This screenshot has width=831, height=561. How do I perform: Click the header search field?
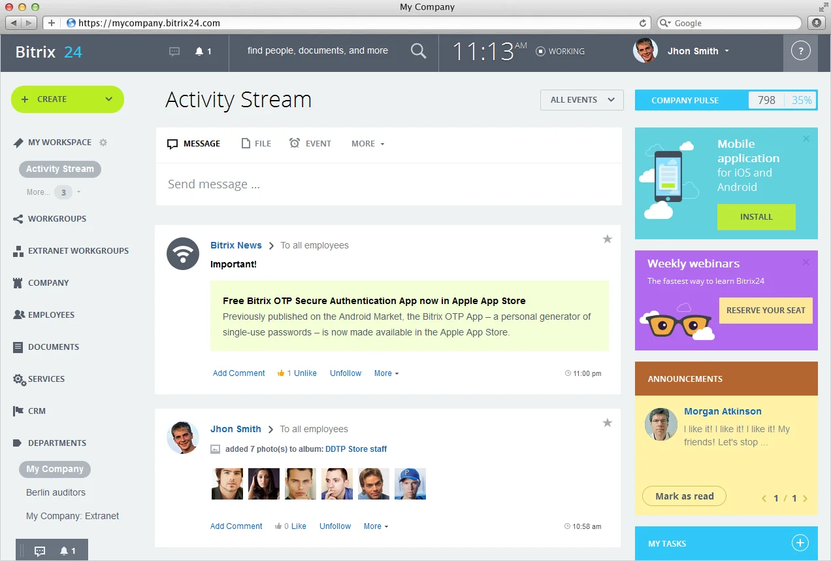[x=318, y=51]
